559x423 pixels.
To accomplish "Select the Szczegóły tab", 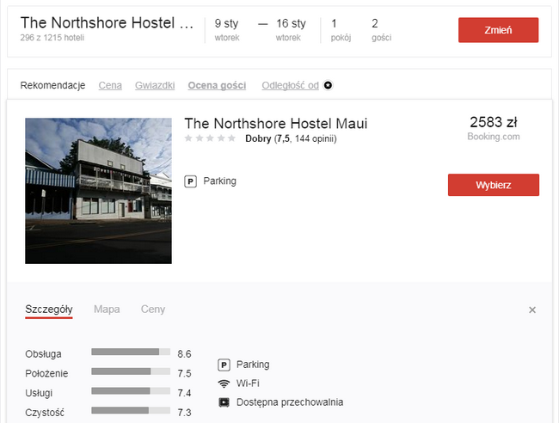I will coord(49,310).
